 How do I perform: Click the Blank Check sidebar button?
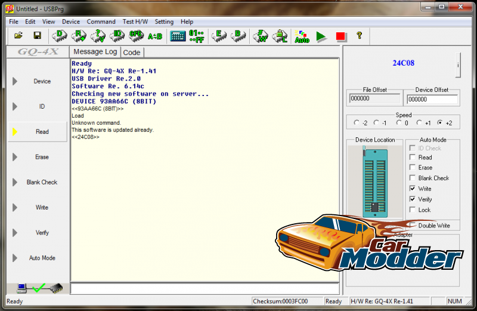[x=38, y=183]
